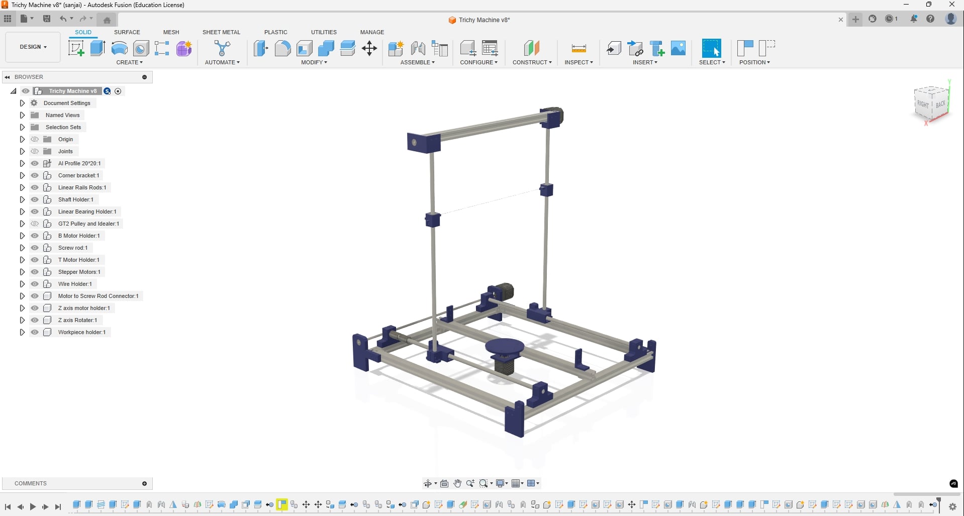This screenshot has width=964, height=516.
Task: Switch to the SHEET METAL tab
Action: coord(221,32)
